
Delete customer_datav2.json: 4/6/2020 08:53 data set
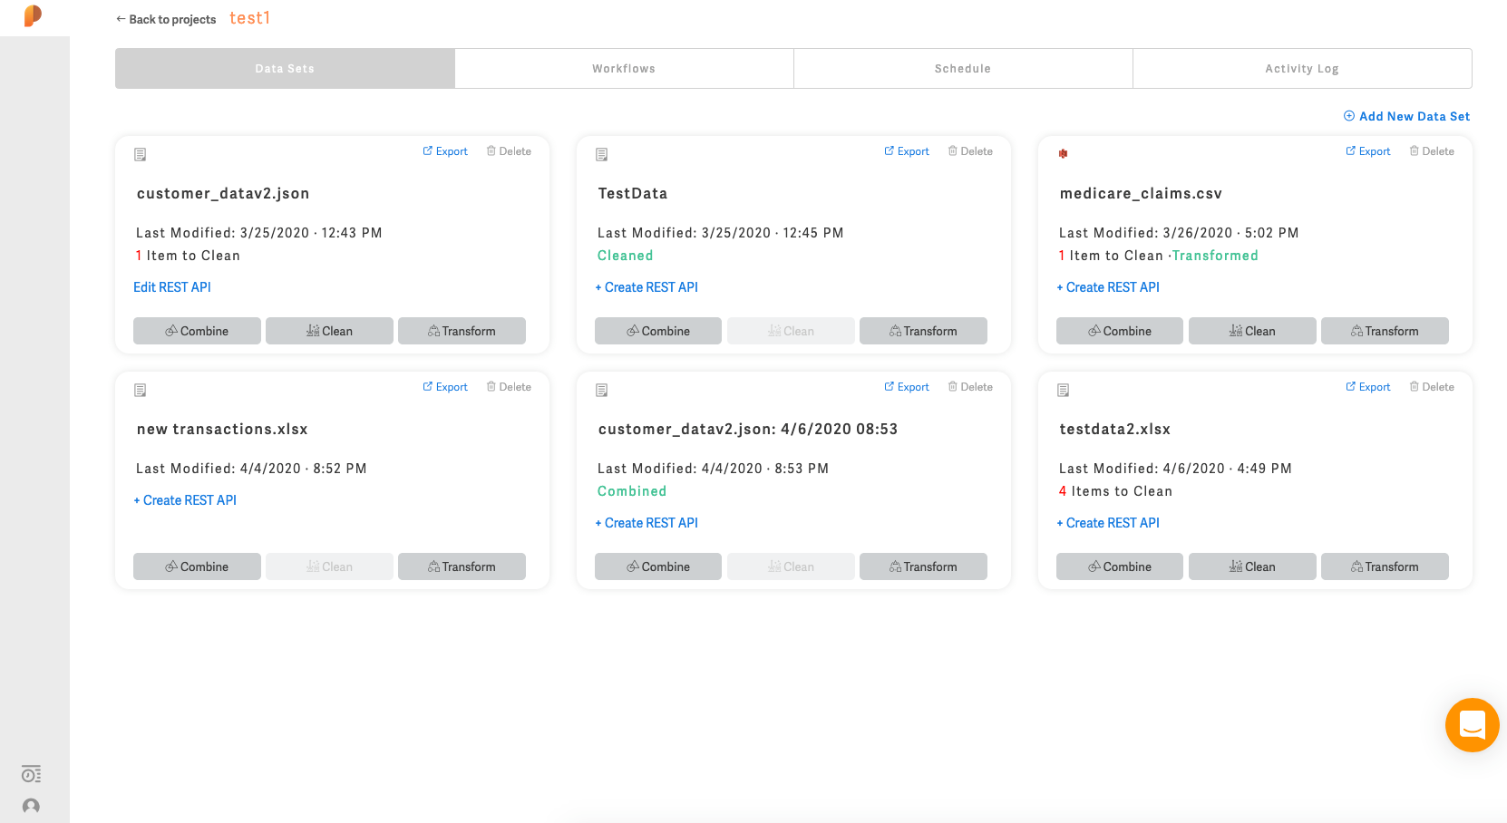[x=970, y=387]
